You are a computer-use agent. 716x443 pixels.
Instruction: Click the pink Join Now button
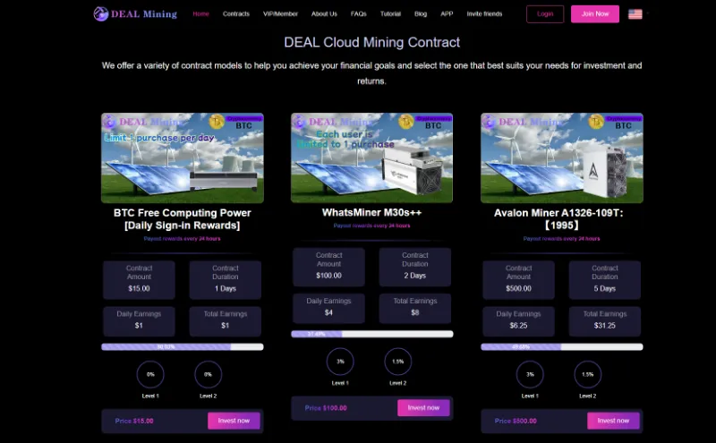(595, 14)
